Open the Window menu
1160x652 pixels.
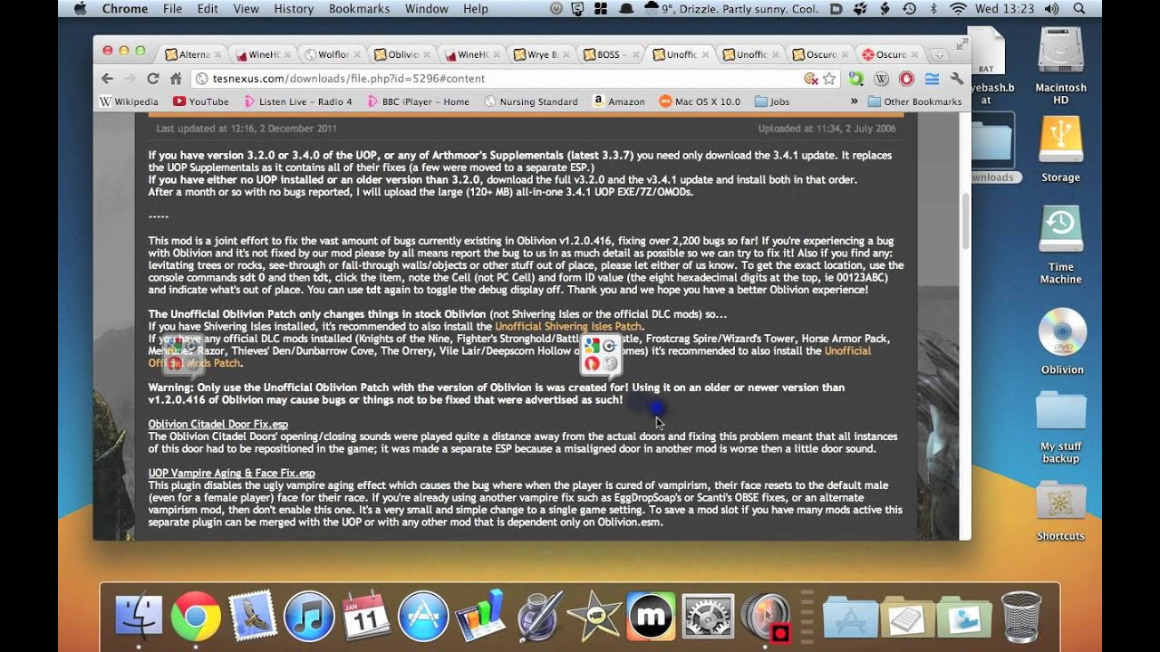tap(426, 9)
